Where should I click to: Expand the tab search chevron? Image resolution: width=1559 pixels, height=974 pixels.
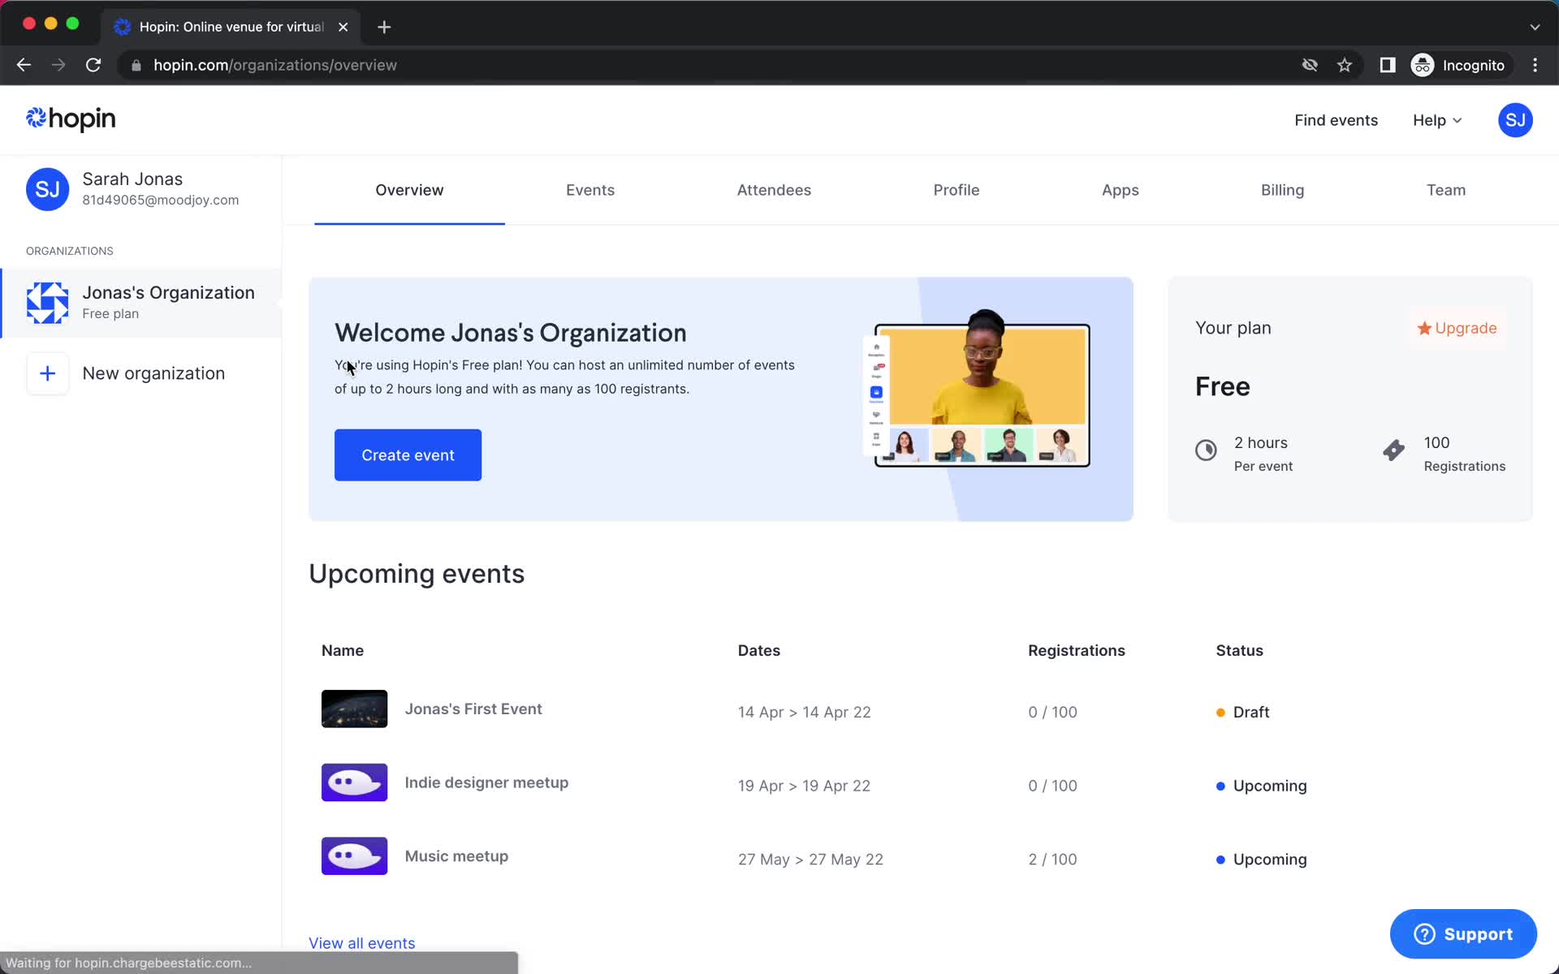pyautogui.click(x=1535, y=27)
